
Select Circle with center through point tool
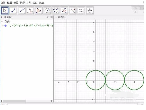coord(47,10)
